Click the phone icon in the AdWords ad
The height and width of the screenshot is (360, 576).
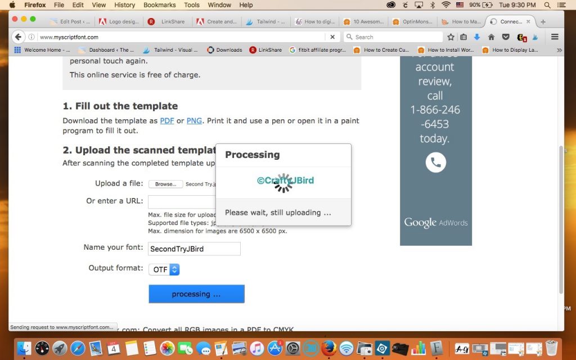click(435, 163)
